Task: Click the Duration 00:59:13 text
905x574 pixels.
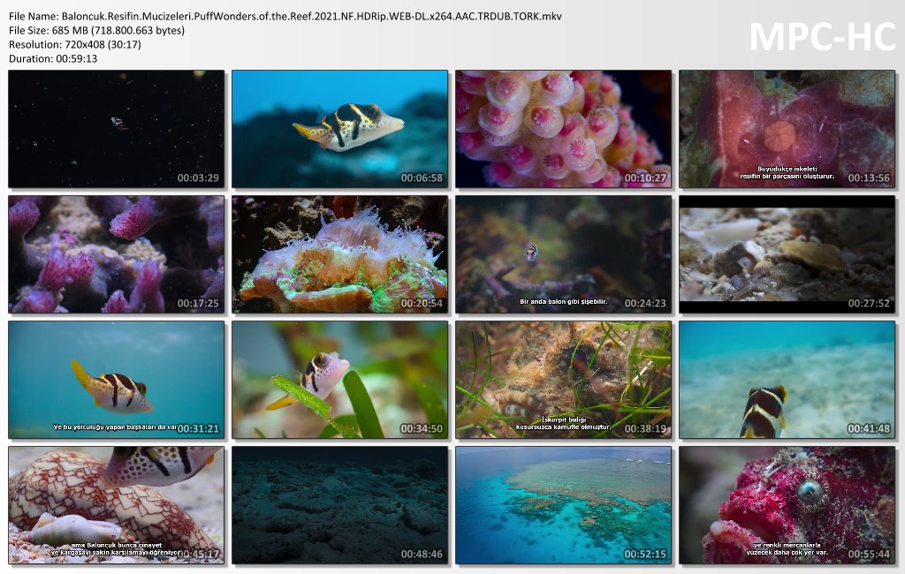Action: pos(52,58)
